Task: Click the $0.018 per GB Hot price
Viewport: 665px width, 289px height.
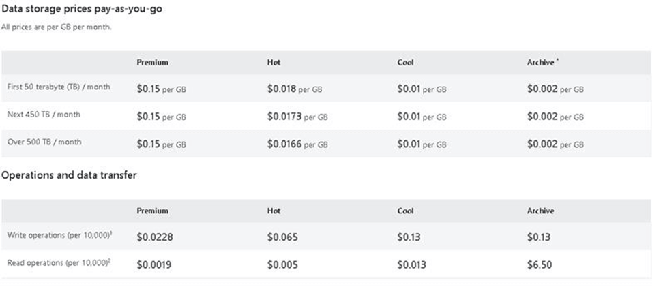Action: [295, 89]
